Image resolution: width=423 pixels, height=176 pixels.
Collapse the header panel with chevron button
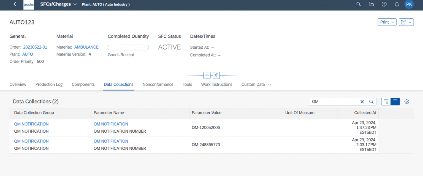[x=207, y=75]
